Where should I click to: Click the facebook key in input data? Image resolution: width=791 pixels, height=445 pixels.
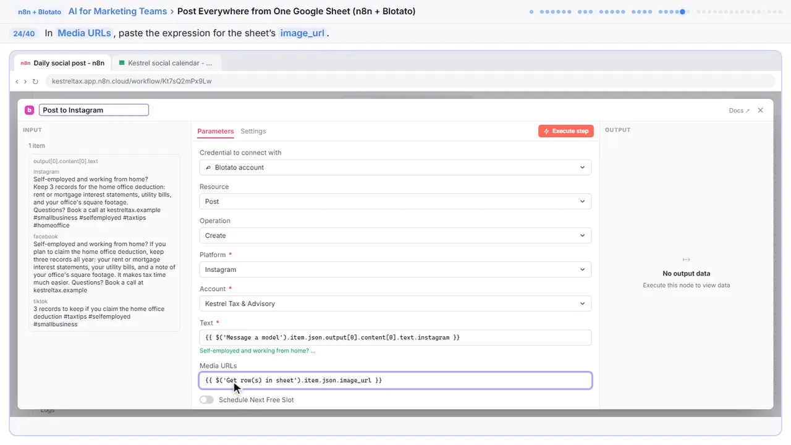(x=46, y=237)
